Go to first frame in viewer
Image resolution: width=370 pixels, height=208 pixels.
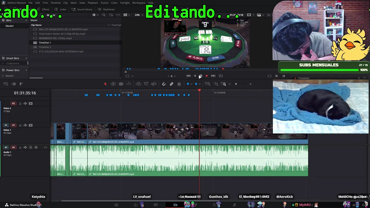pyautogui.click(x=188, y=76)
